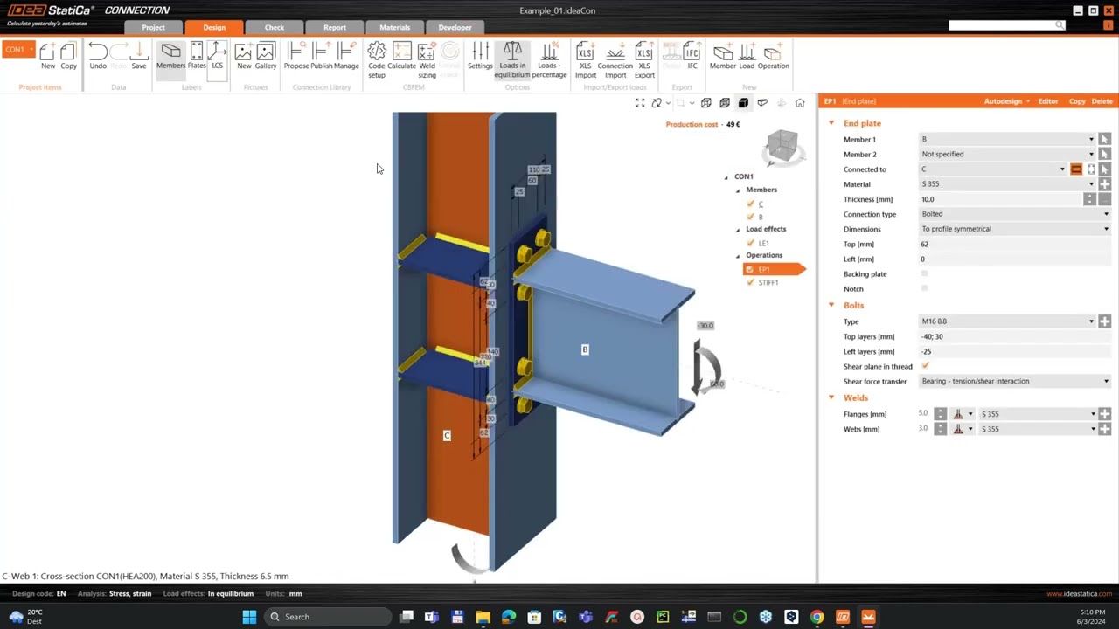Toggle Members labels
Screen dimensions: 1119x629
170,55
